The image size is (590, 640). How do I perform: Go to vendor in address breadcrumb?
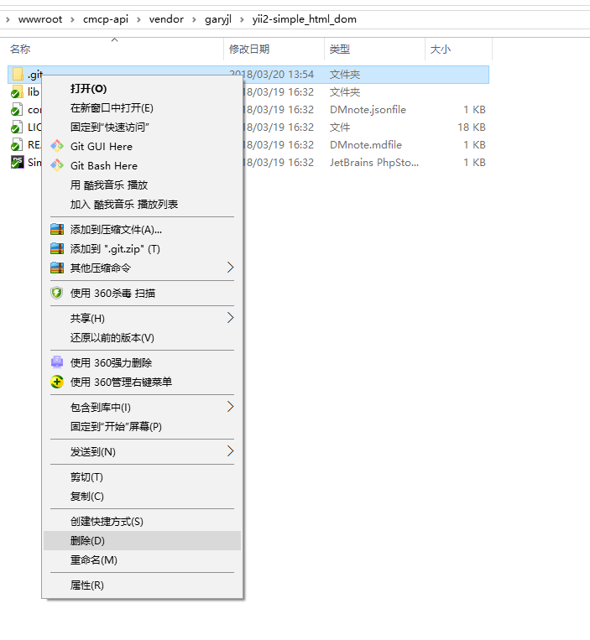166,19
